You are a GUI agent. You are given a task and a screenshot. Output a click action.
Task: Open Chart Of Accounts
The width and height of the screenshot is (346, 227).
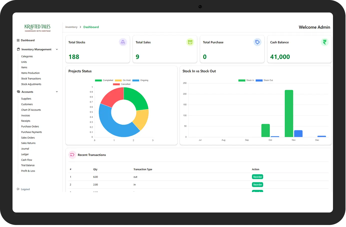[x=31, y=110]
